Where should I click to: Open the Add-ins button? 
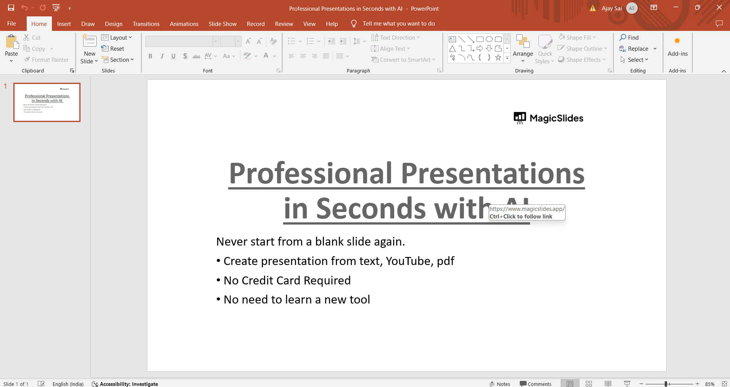point(677,48)
